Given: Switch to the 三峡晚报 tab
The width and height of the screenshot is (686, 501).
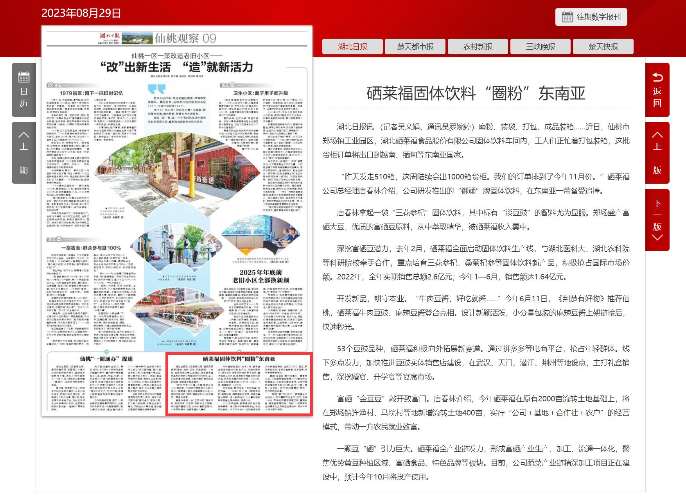Looking at the screenshot, I should 541,47.
